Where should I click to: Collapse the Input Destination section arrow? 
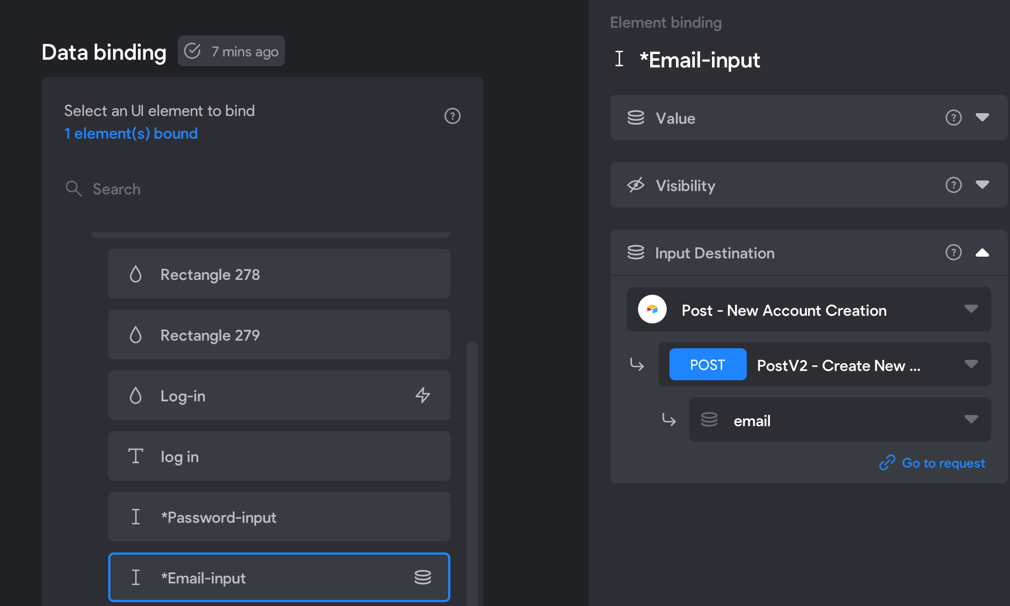(982, 252)
